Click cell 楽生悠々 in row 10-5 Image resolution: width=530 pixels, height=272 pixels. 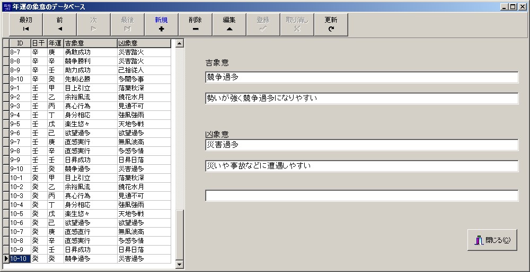tap(91, 214)
